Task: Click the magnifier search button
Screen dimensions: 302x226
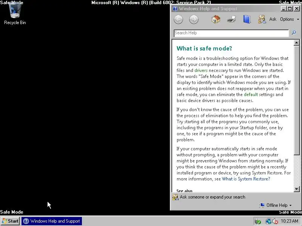Action: pyautogui.click(x=294, y=33)
